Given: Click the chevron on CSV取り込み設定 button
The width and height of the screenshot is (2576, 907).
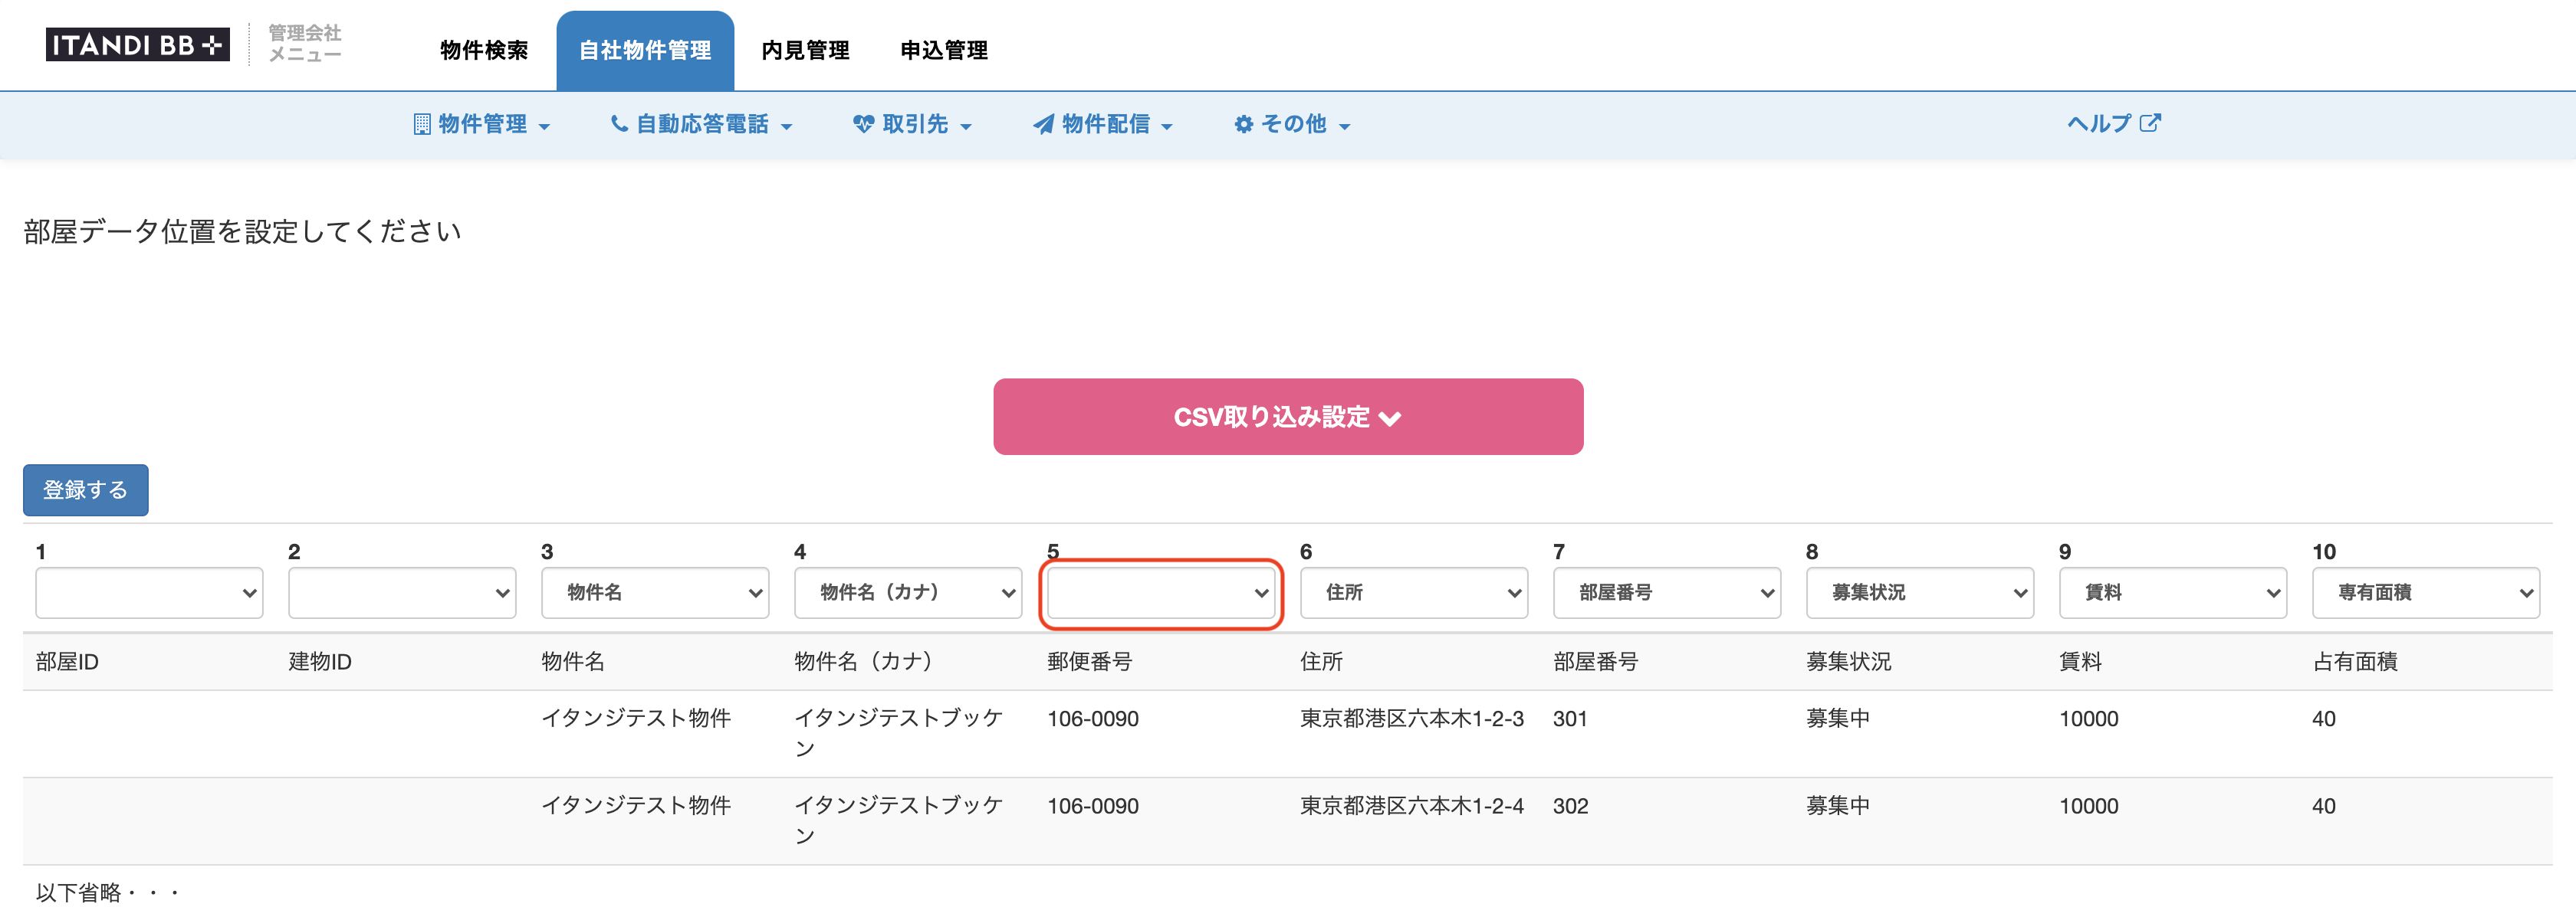Looking at the screenshot, I should coord(1390,418).
